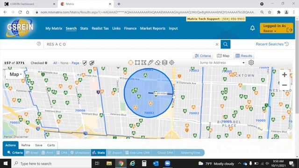The height and width of the screenshot is (168, 299).
Task: Click the Stats action button
Action: [99, 153]
